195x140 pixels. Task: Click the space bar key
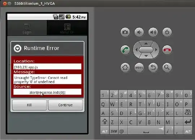point(146,130)
